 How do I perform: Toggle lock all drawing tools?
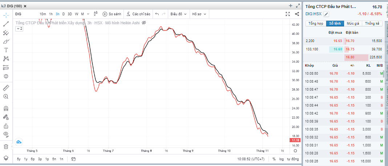(x=6, y=126)
